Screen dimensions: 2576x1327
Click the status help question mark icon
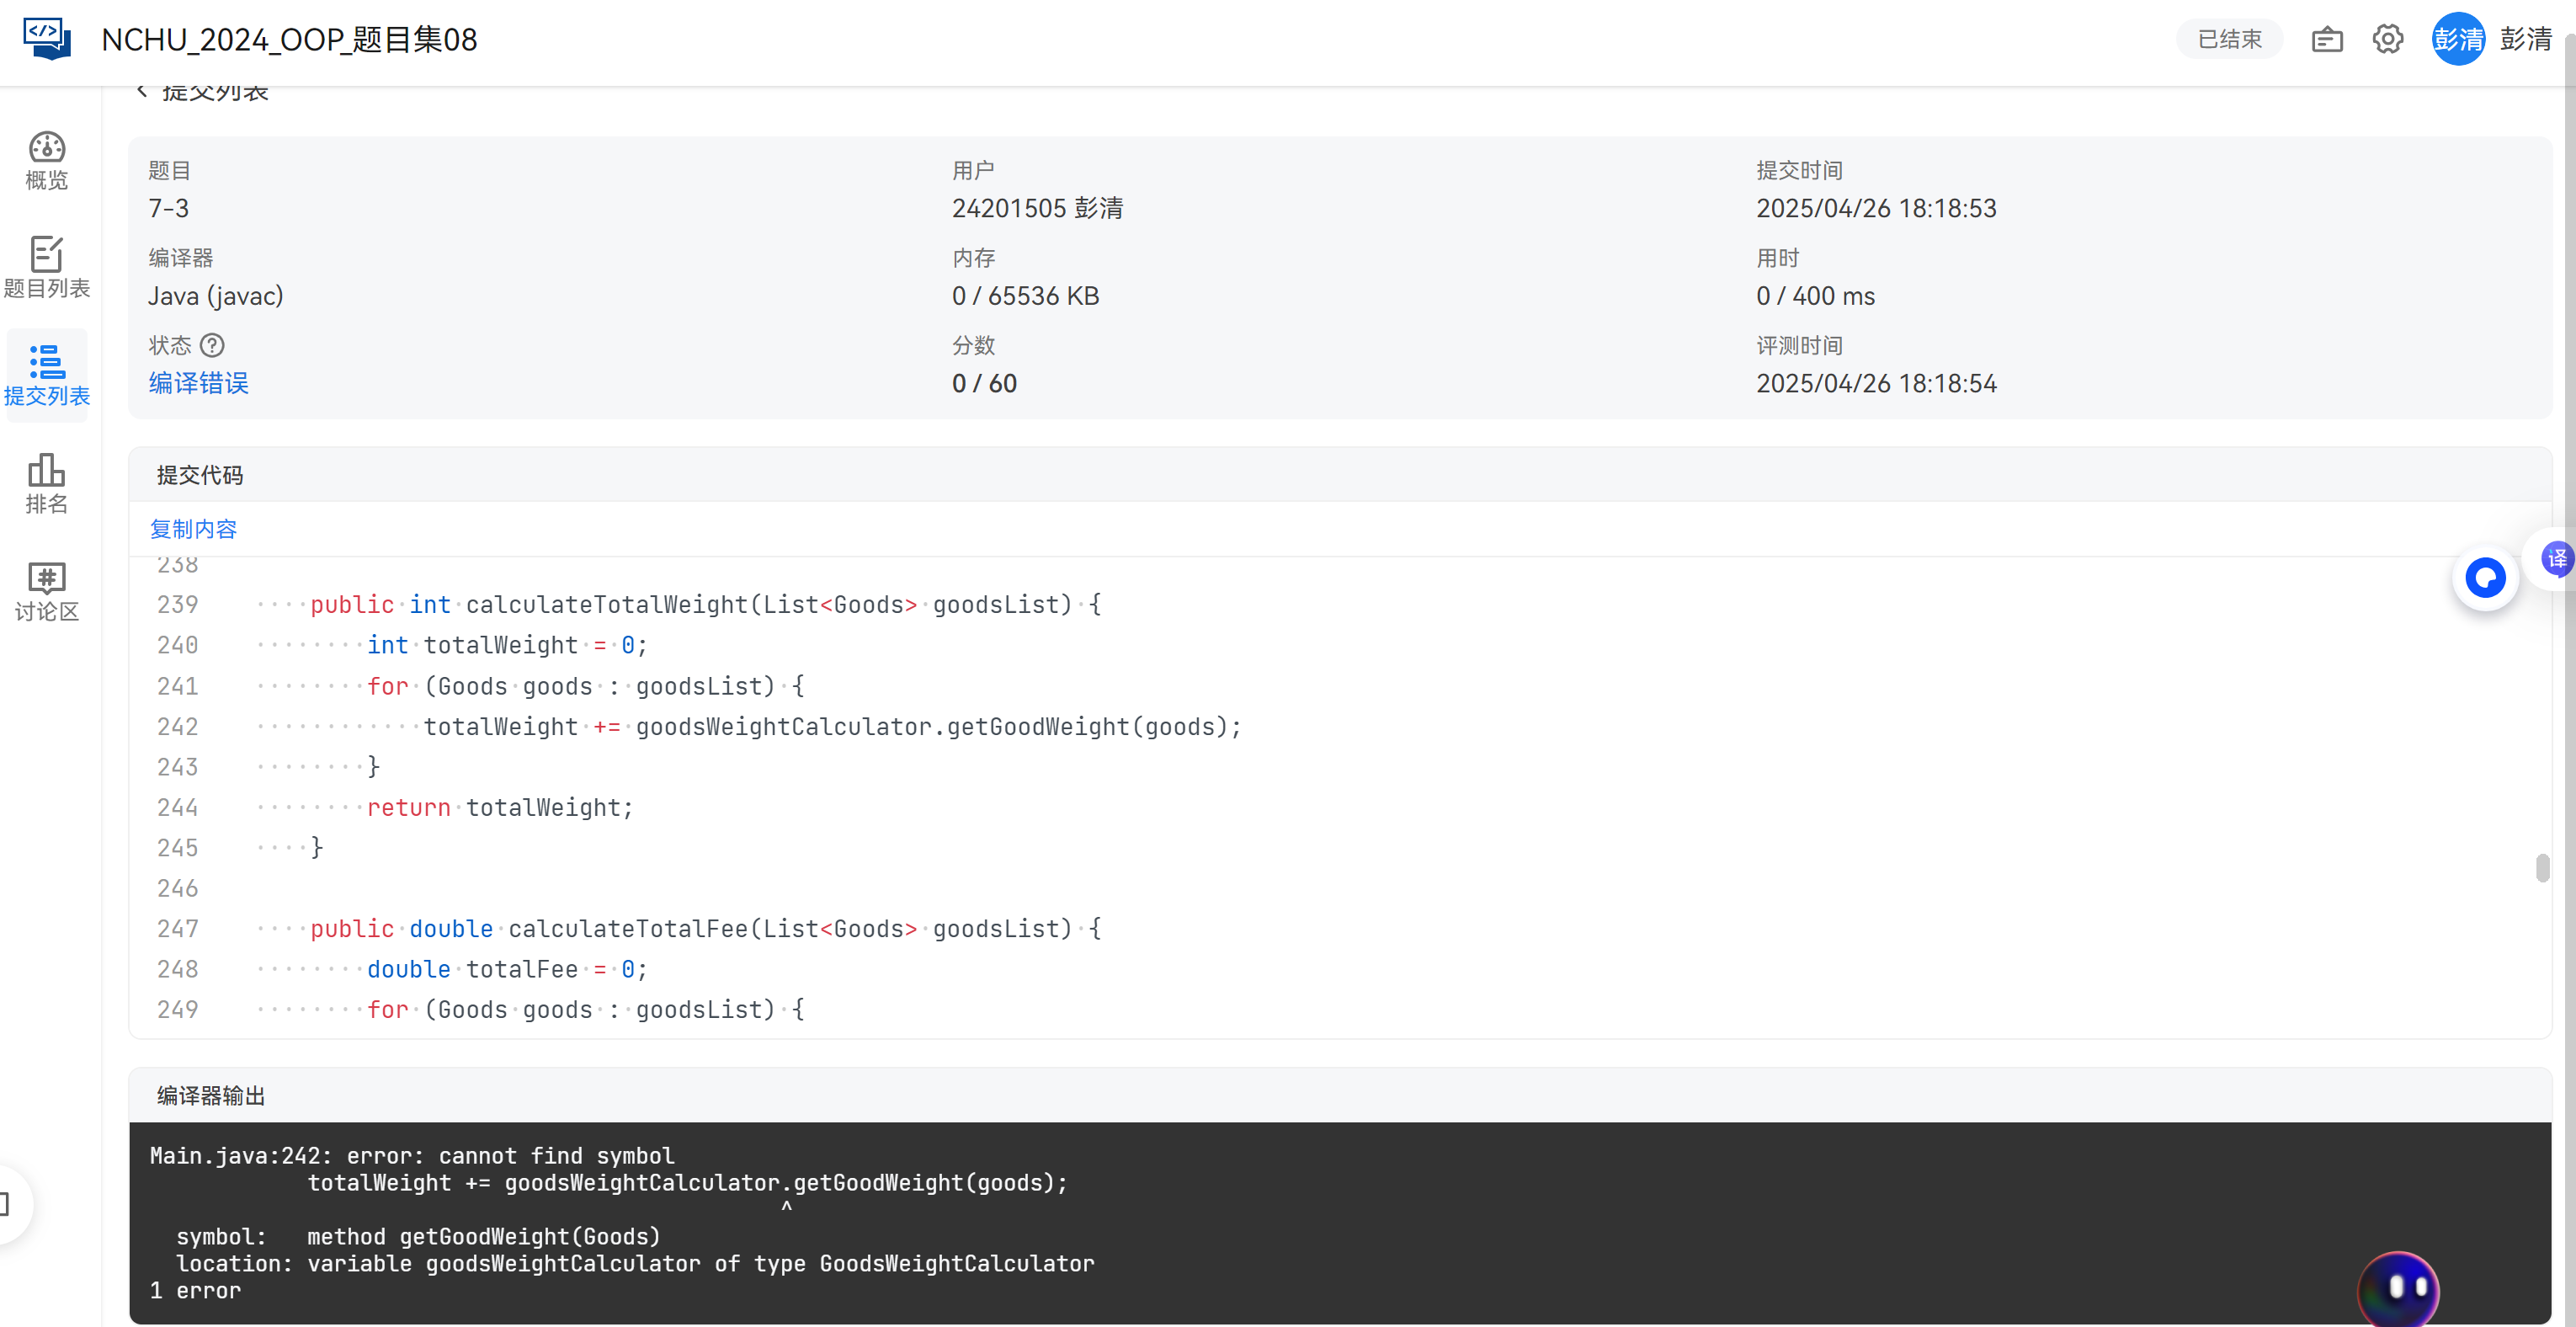pos(212,345)
